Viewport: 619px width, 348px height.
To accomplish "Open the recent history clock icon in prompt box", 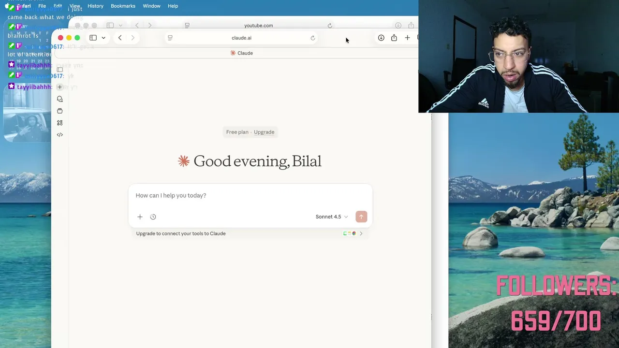I will (x=153, y=217).
